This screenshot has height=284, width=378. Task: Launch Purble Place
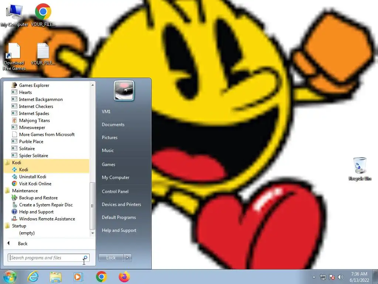click(31, 141)
